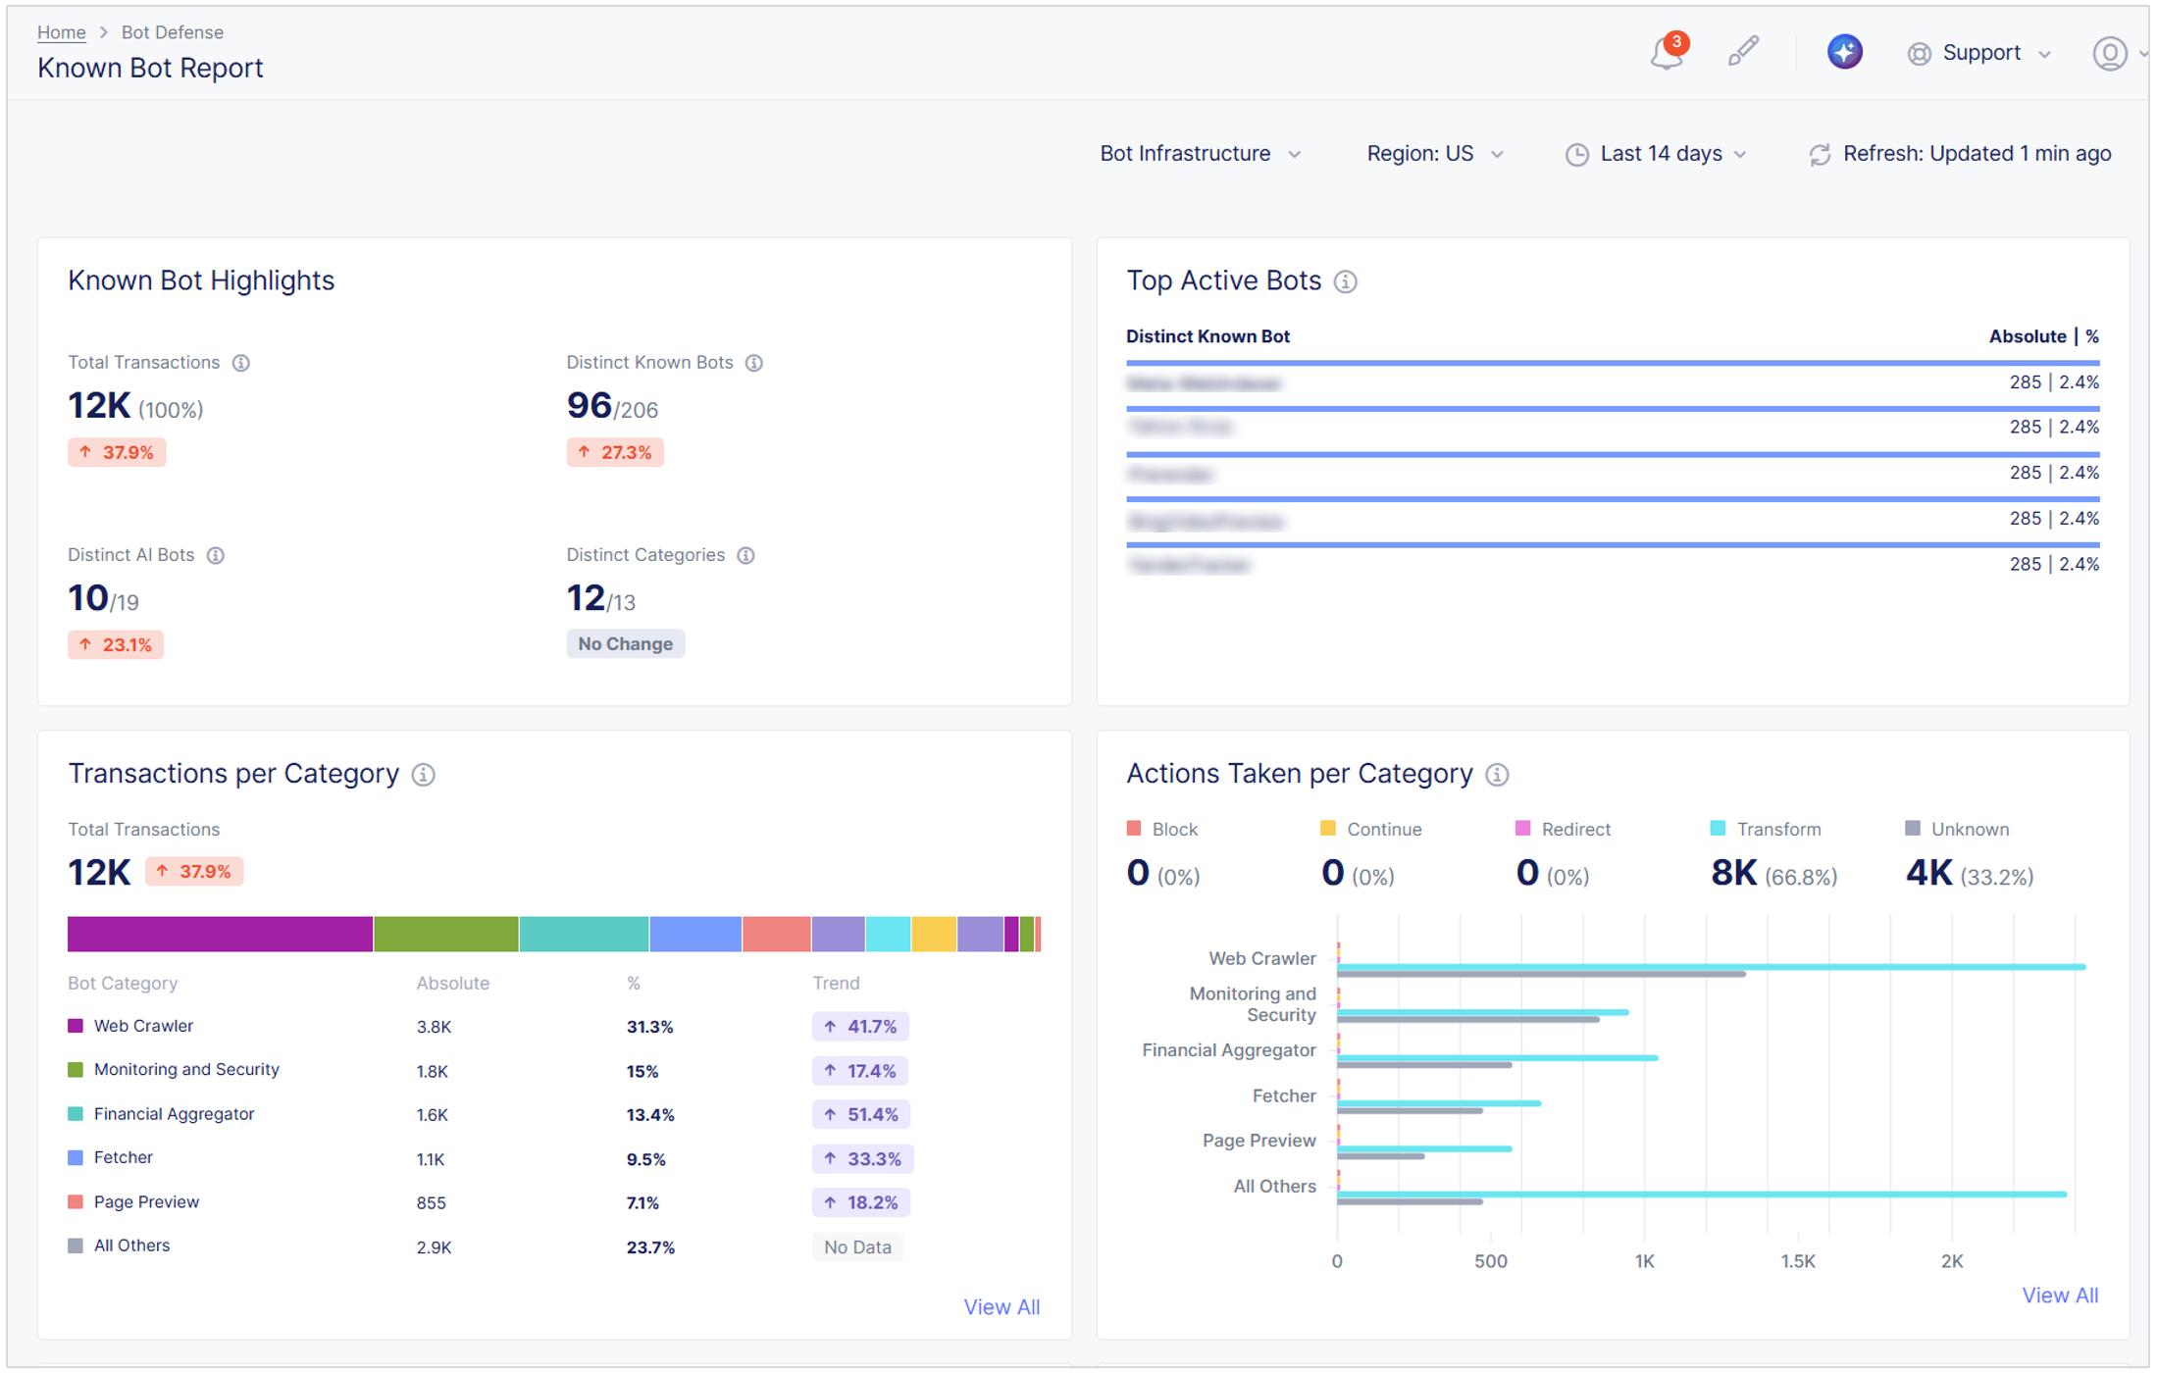Select the Fetcher category row

pos(554,1159)
